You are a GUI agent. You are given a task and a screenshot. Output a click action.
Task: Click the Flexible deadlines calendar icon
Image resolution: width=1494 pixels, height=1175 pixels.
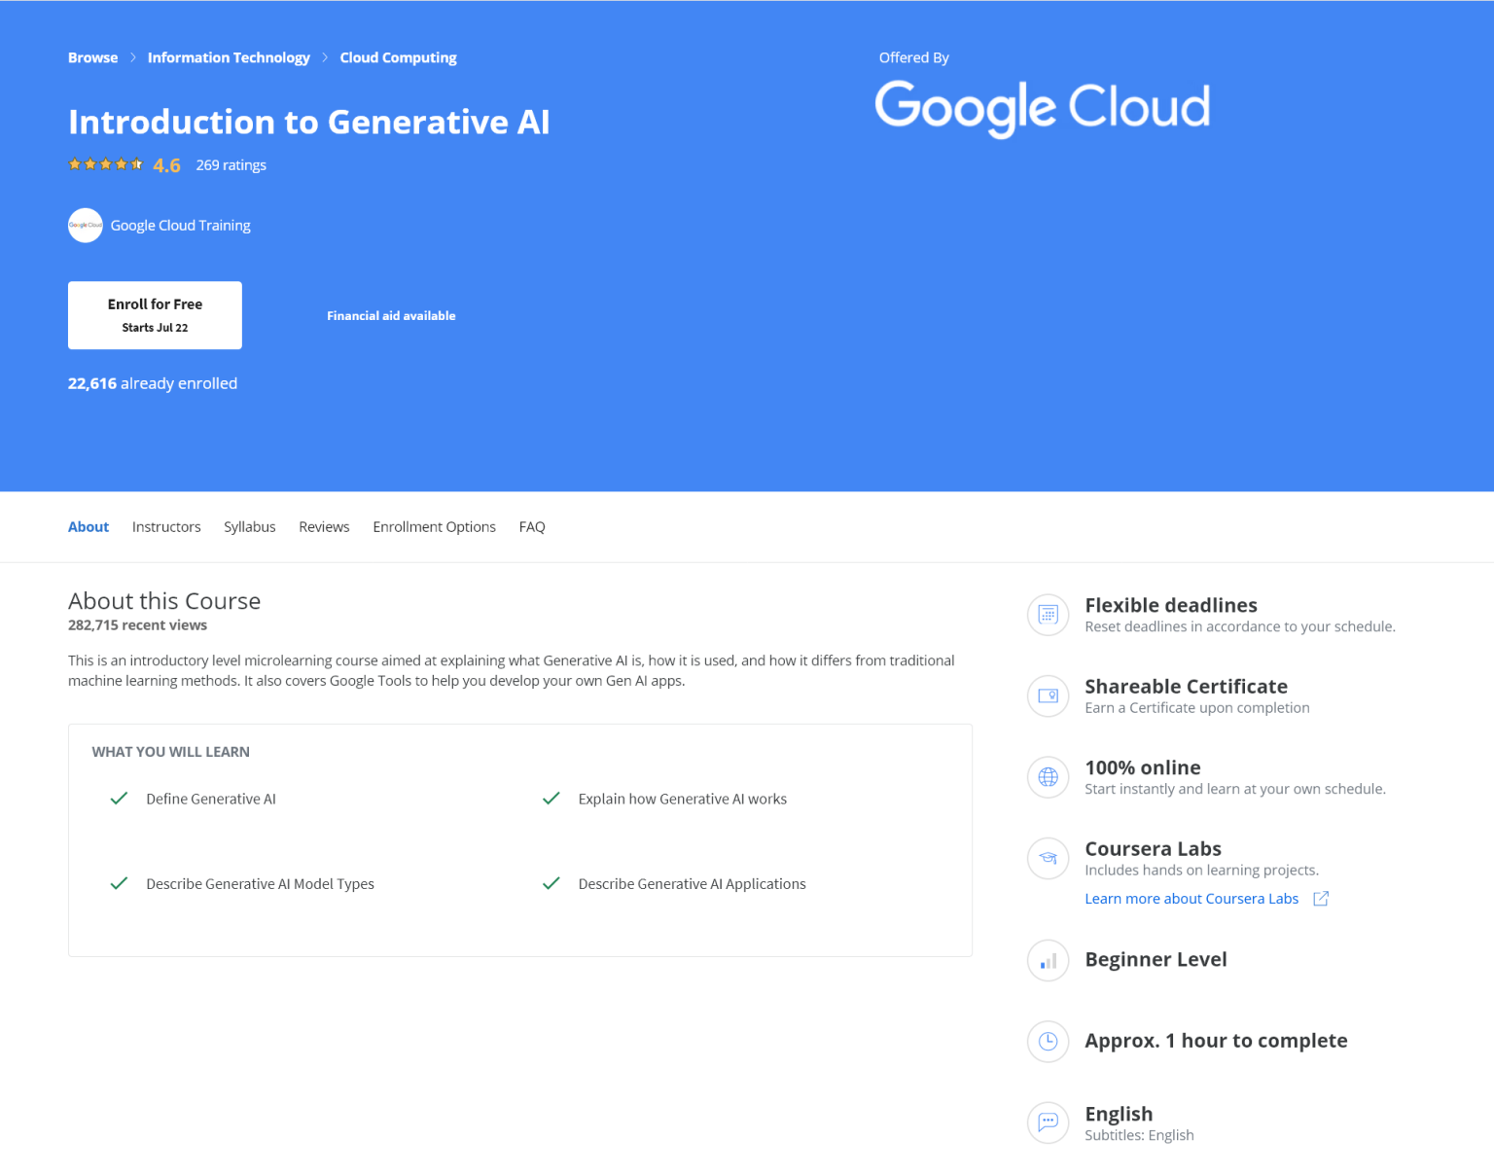pyautogui.click(x=1048, y=615)
